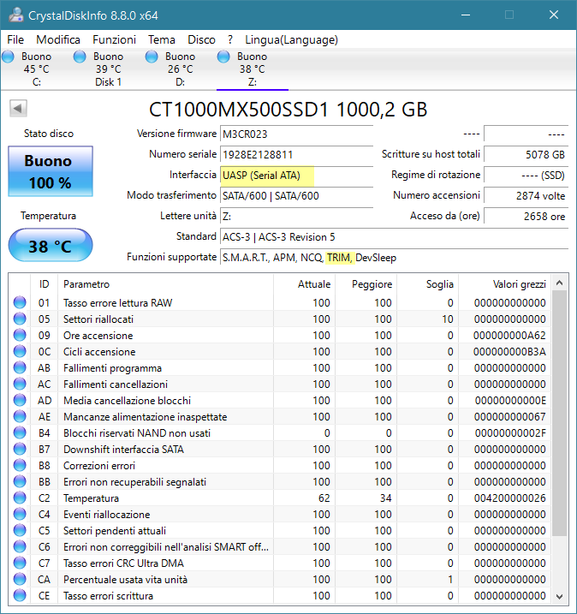Click the SMART list scroll up arrow
The width and height of the screenshot is (577, 614).
coord(559,283)
